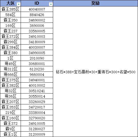Select cell 萌312区
The image size is (138, 137).
[x=11, y=69]
